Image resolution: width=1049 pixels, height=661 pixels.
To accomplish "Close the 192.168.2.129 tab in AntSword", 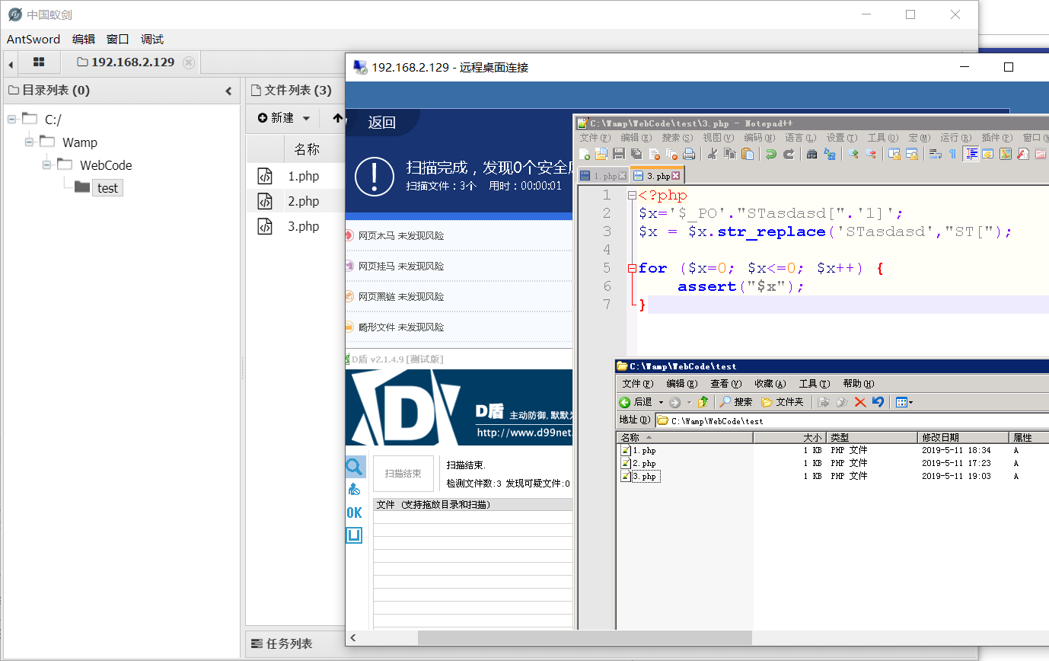I will [189, 62].
